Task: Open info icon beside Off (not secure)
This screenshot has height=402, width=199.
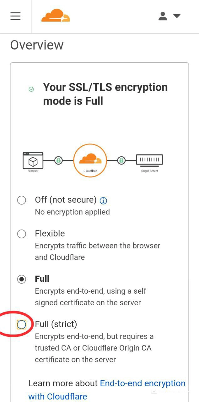Action: (103, 200)
